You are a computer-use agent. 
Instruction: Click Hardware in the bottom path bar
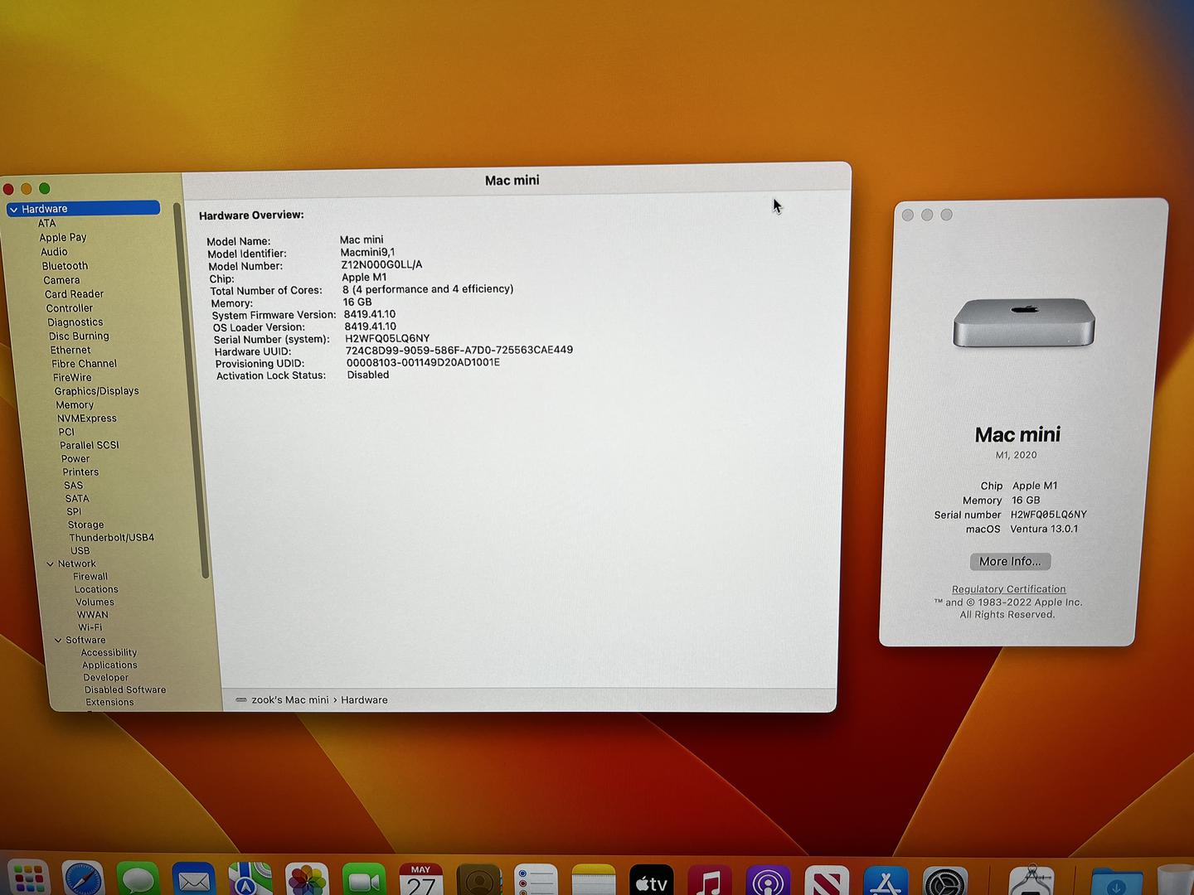[364, 700]
